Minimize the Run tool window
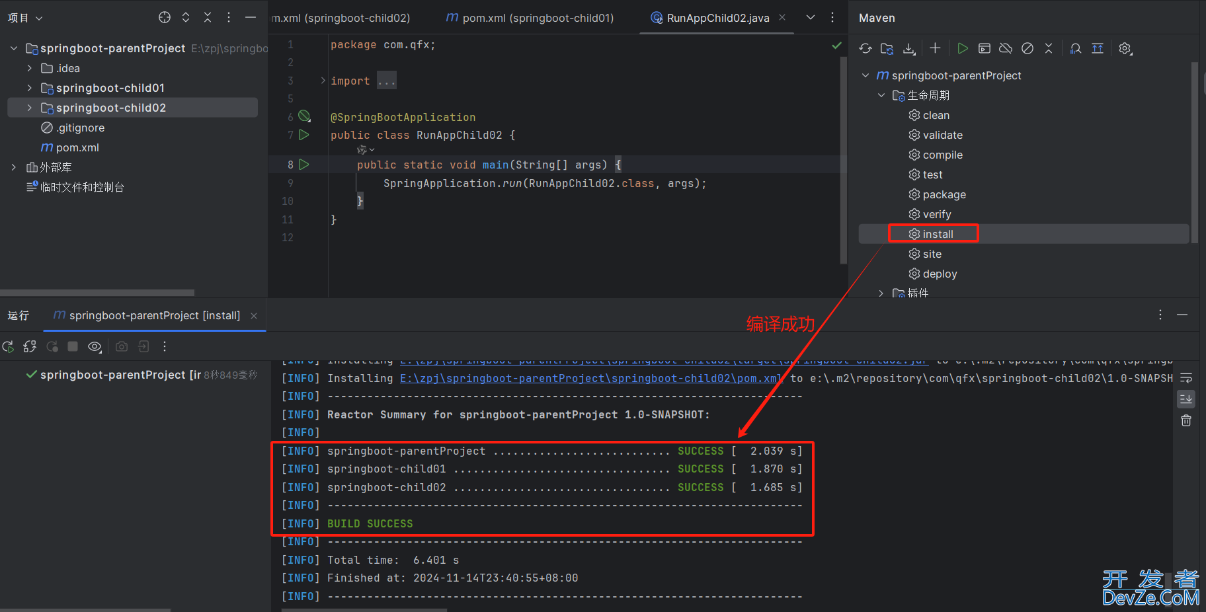1206x612 pixels. tap(1182, 315)
